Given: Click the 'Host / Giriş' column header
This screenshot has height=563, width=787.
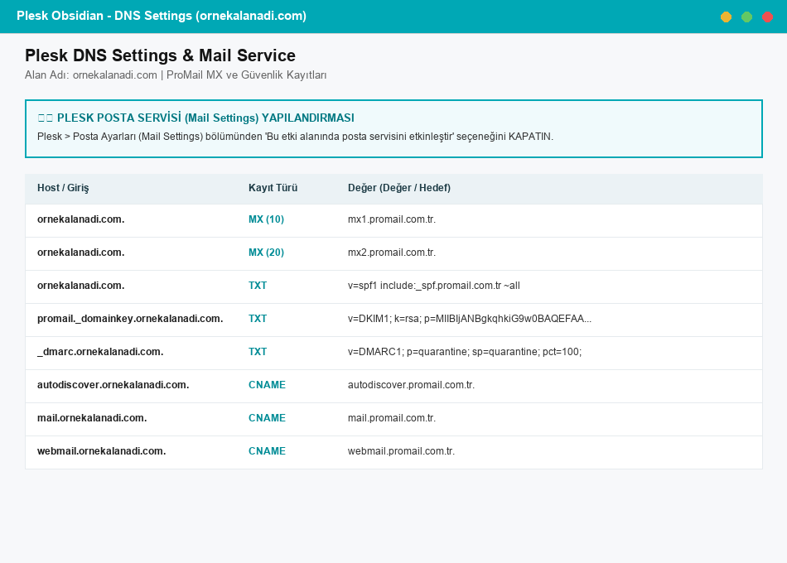Looking at the screenshot, I should (63, 188).
